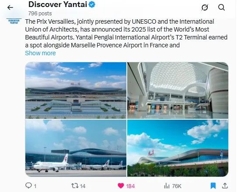Open the Discover Yantai avatar logo
This screenshot has height=192, width=237.
(14, 21)
